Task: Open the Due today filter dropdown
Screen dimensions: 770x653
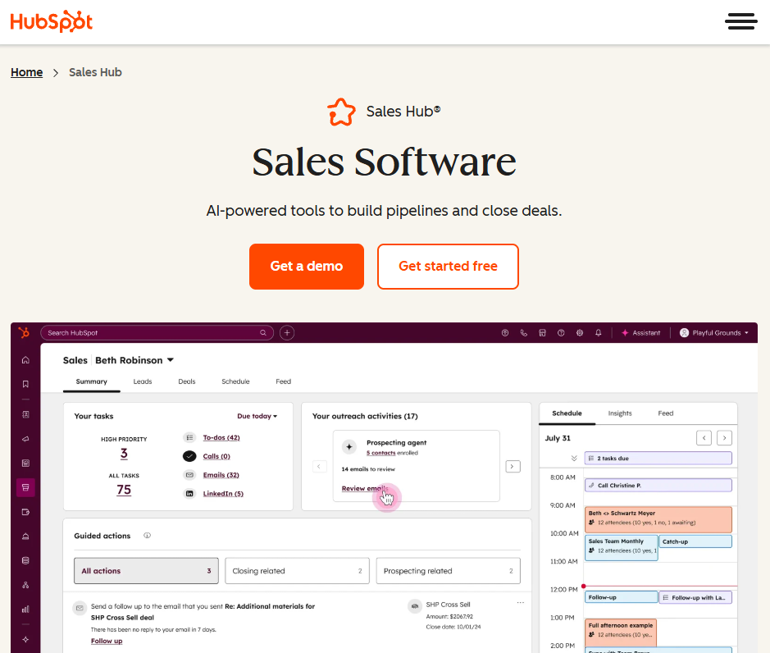Action: coord(257,416)
